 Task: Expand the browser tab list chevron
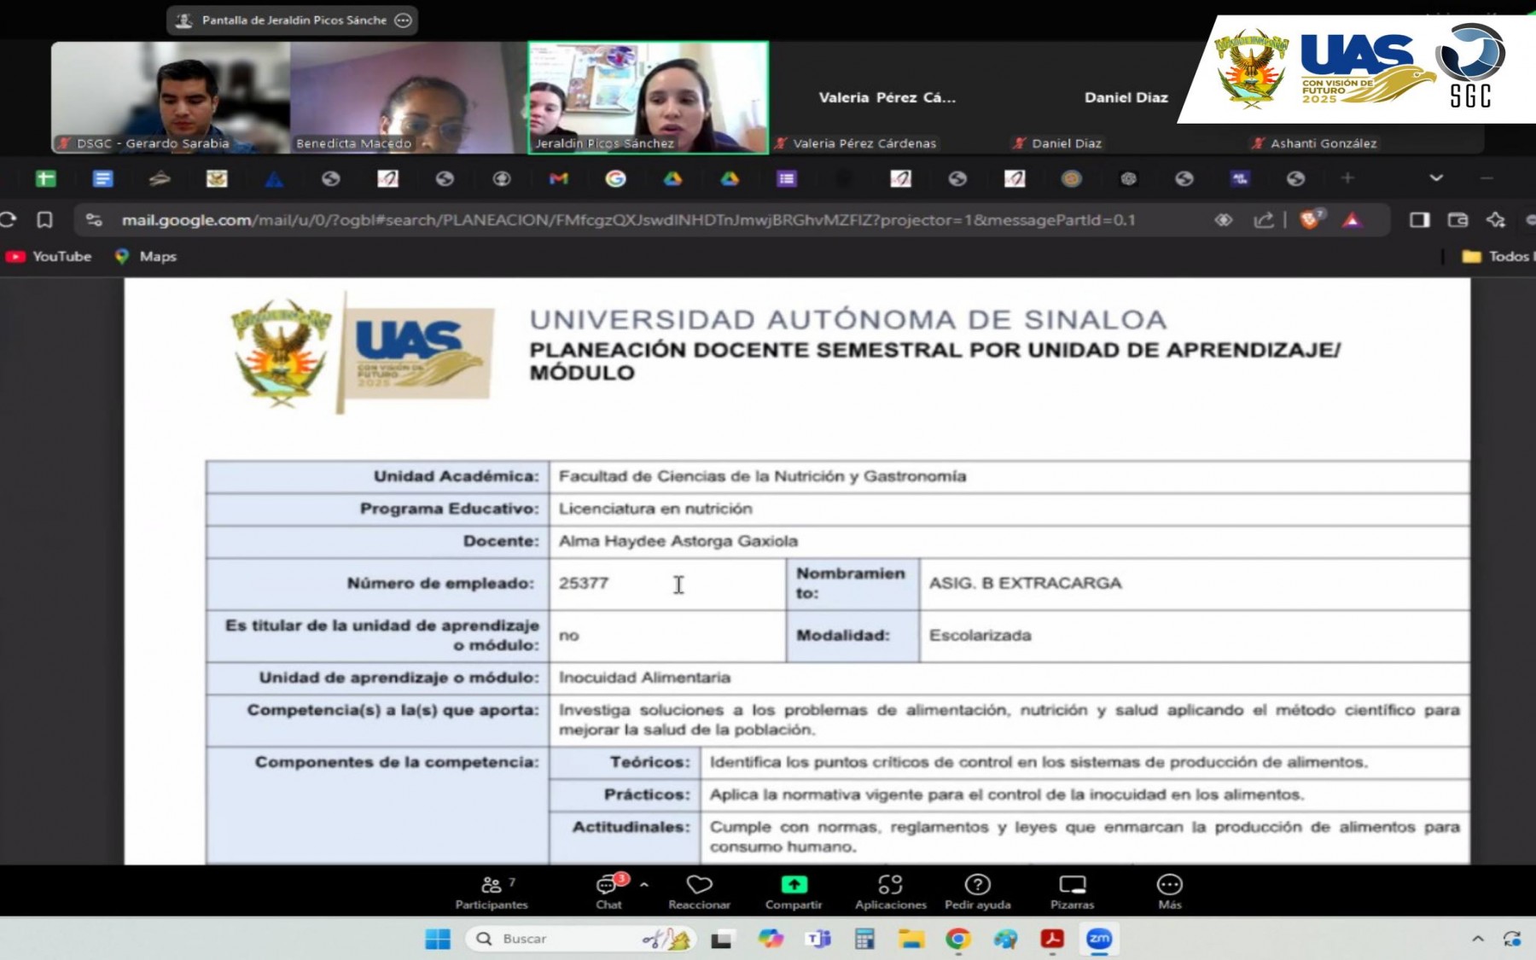[x=1436, y=177]
